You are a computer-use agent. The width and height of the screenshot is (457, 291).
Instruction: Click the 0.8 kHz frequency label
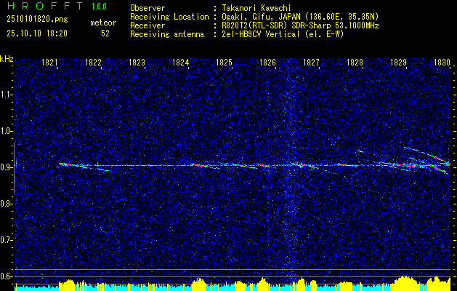click(6, 204)
